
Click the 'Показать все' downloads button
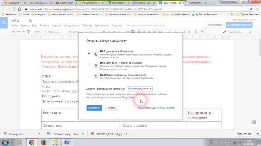coord(244,133)
